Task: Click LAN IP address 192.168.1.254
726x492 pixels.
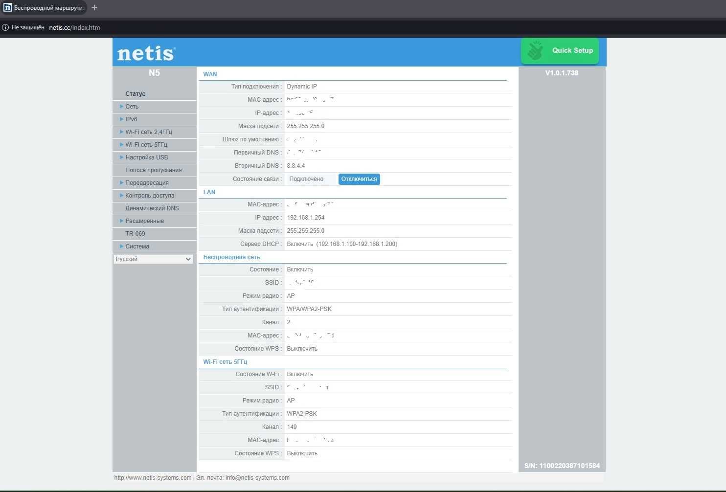Action: [306, 218]
